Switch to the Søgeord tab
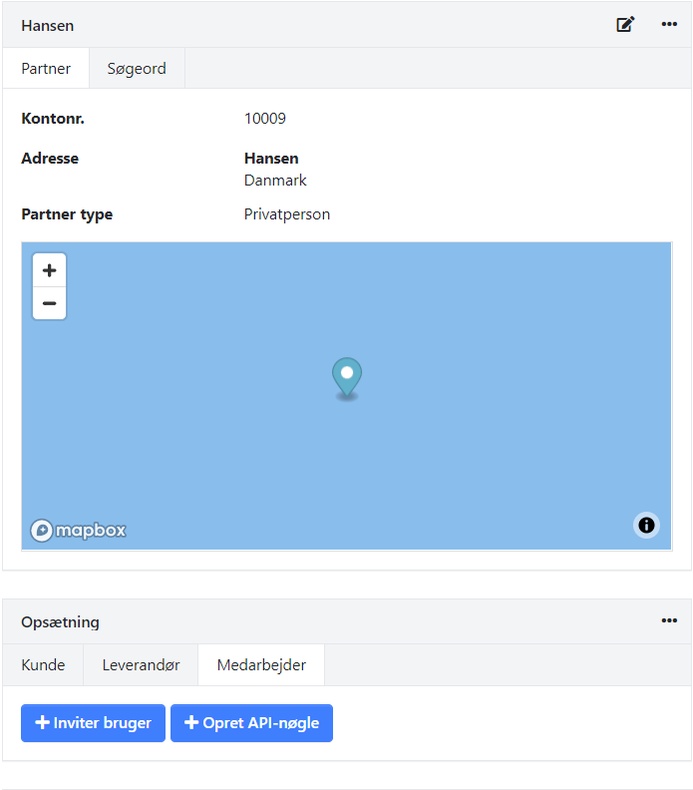The width and height of the screenshot is (693, 790). pyautogui.click(x=137, y=69)
